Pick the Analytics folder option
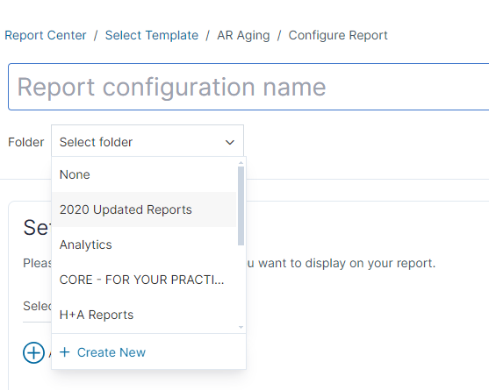The height and width of the screenshot is (390, 489). [x=144, y=245]
